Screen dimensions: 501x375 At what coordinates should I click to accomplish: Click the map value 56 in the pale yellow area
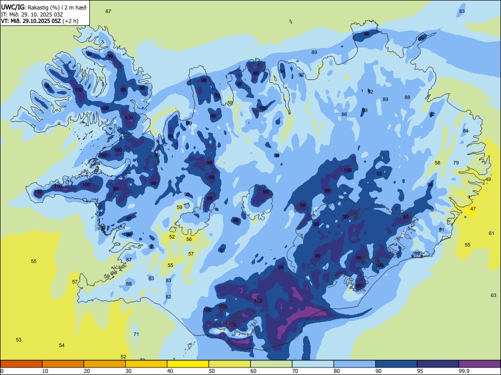[x=189, y=239]
